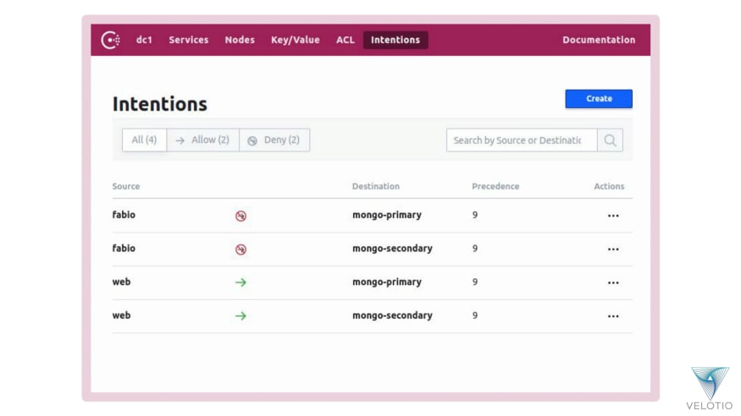The image size is (741, 416).
Task: Go to the Services tab
Action: [x=189, y=40]
